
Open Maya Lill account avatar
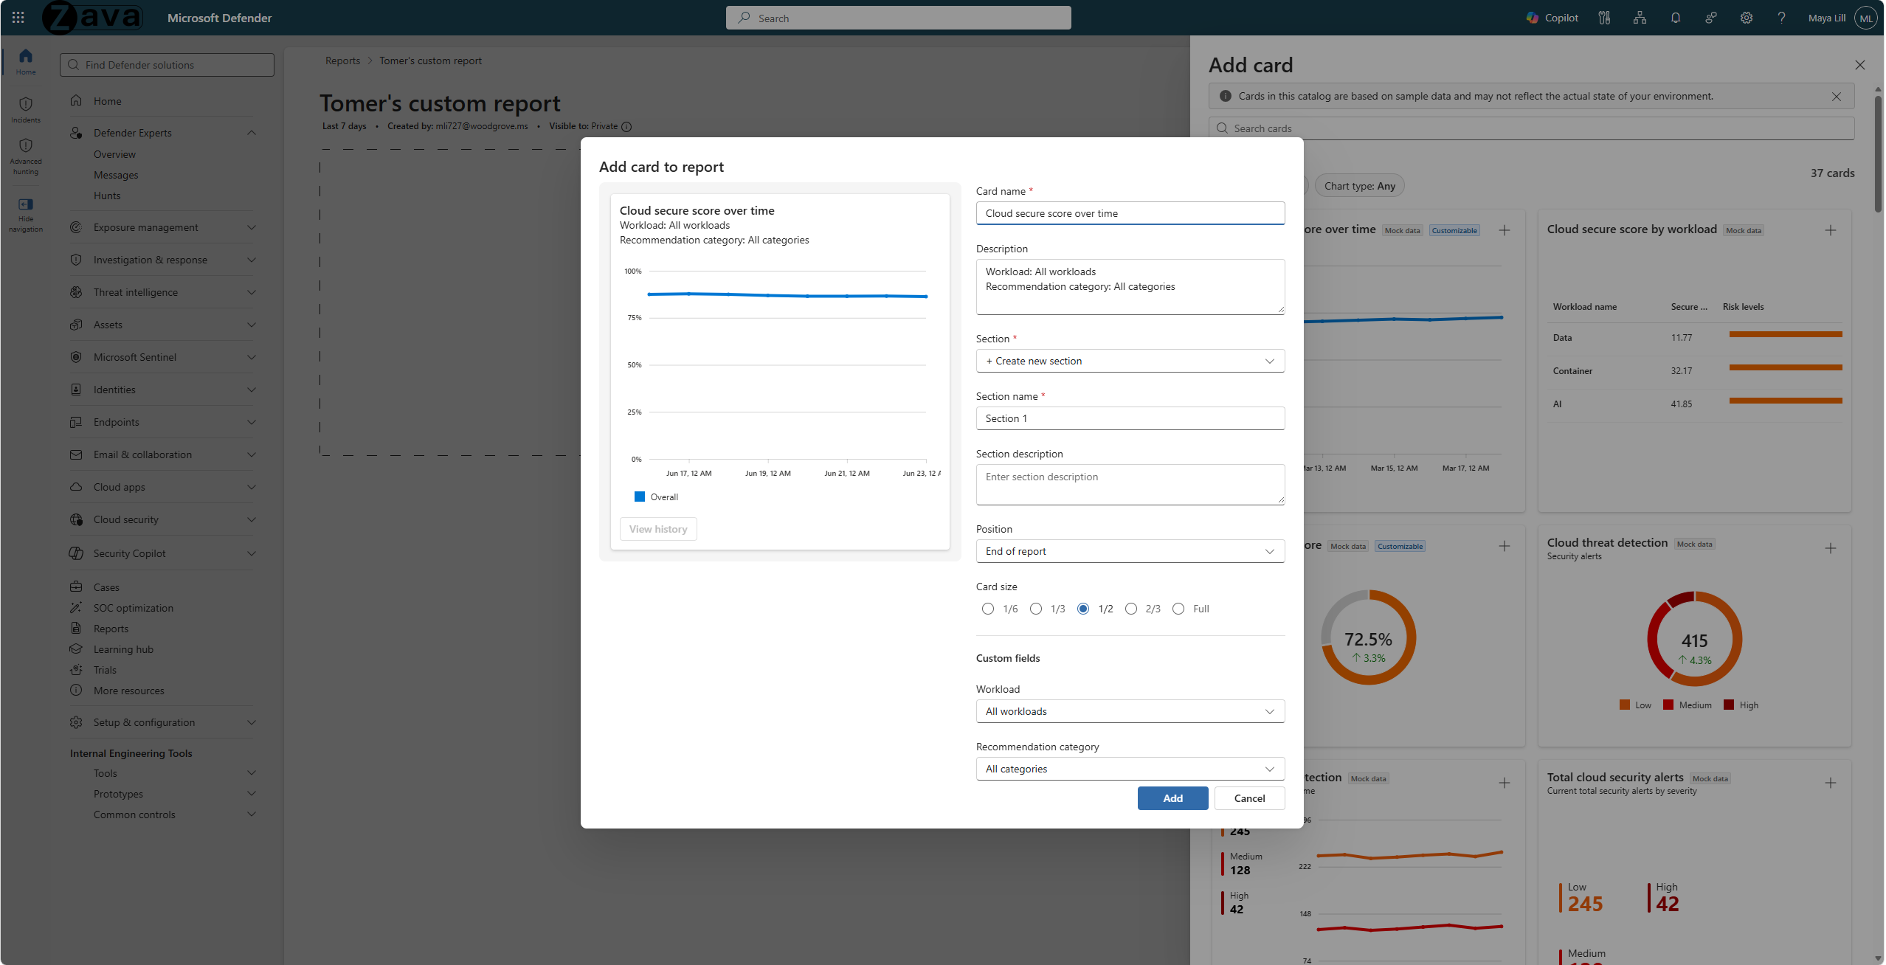(1867, 18)
